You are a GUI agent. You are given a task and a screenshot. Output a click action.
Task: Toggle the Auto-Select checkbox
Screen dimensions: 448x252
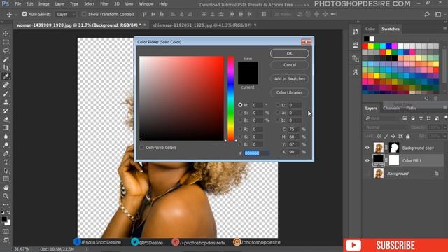24,14
